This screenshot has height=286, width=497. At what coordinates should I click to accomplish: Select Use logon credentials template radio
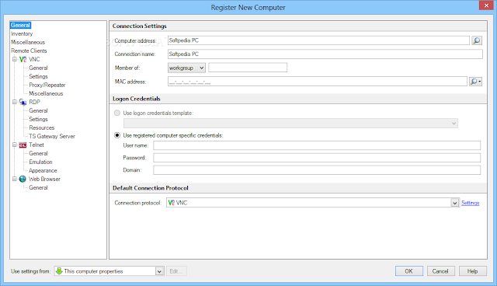[x=117, y=113]
